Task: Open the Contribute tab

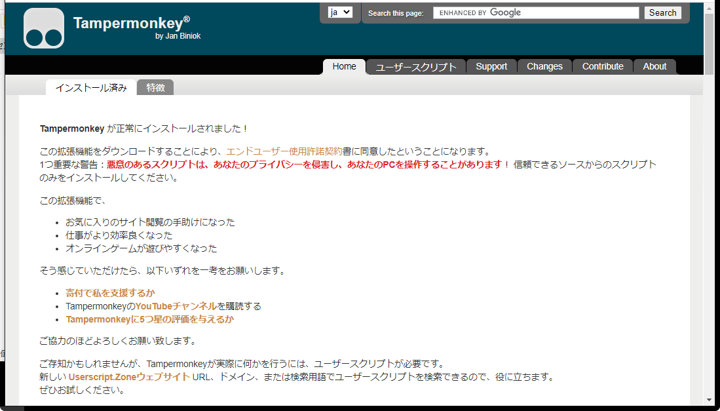Action: [603, 66]
